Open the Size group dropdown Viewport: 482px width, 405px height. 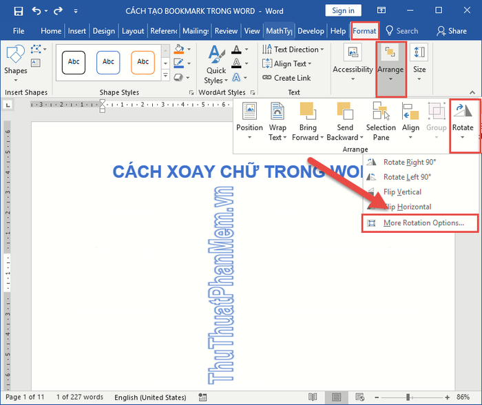pyautogui.click(x=419, y=63)
